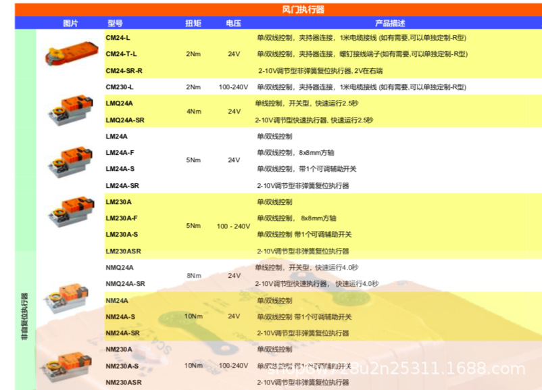Click the 4Nm torque value

pos(194,112)
